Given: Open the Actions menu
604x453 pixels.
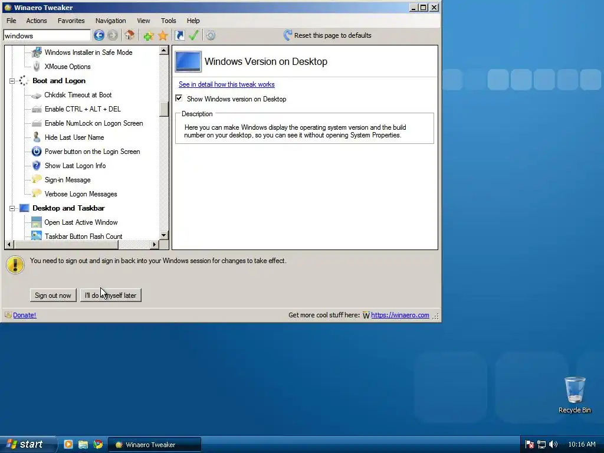Looking at the screenshot, I should point(37,21).
